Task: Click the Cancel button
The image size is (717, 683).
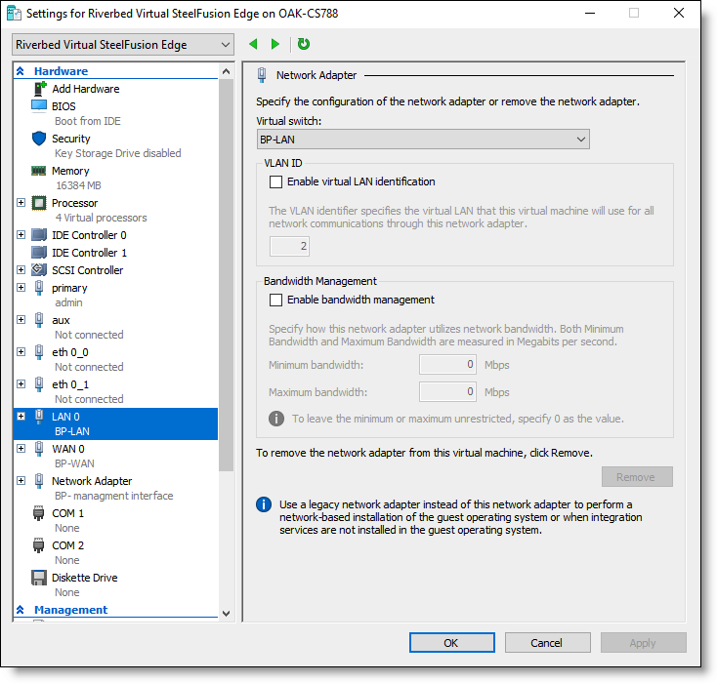Action: click(547, 643)
